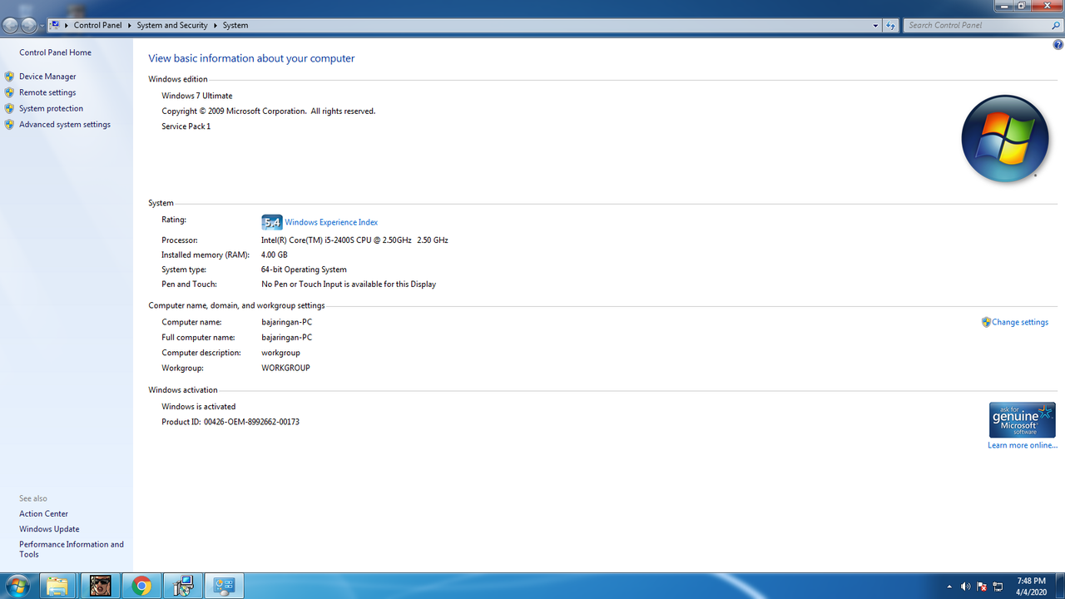Minimize the System window
The width and height of the screenshot is (1065, 599).
pyautogui.click(x=1005, y=6)
